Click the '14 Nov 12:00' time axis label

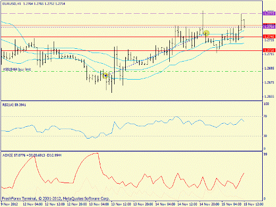pos(187,204)
